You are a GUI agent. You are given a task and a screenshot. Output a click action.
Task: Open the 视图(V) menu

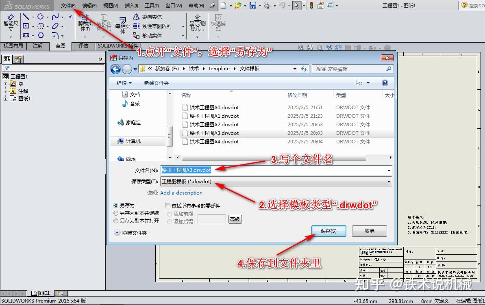[x=111, y=6]
